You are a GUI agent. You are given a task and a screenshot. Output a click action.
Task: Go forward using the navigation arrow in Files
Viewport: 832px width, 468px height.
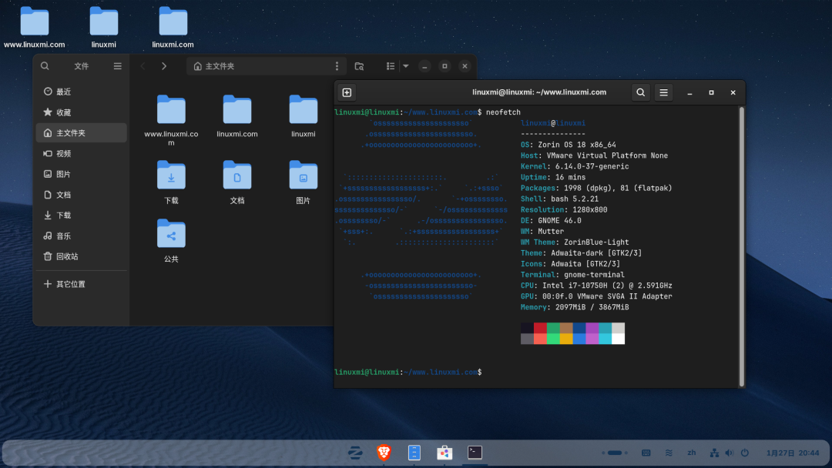(x=163, y=66)
